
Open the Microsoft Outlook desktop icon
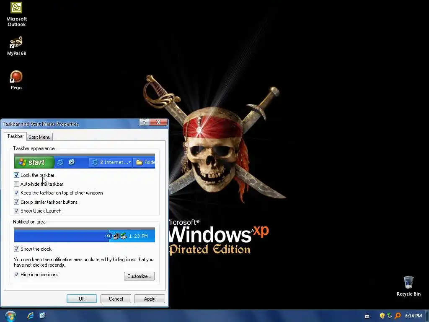tap(16, 14)
